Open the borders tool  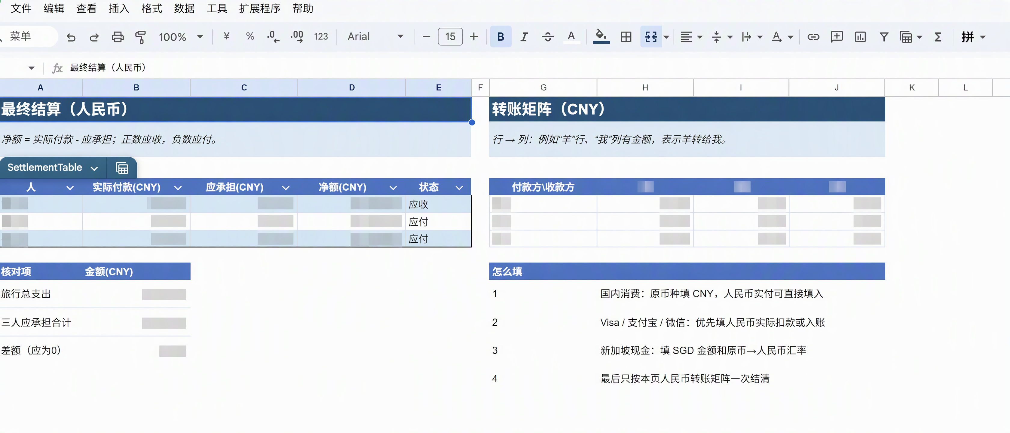[x=626, y=37]
